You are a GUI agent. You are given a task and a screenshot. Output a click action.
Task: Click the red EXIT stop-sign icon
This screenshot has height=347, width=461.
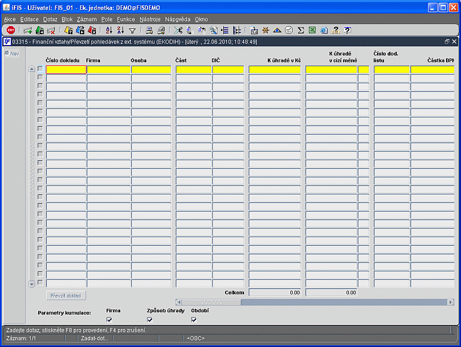tap(11, 30)
